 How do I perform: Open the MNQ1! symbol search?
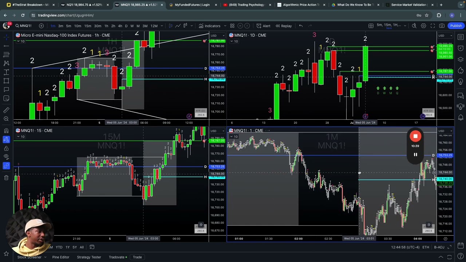tap(23, 26)
